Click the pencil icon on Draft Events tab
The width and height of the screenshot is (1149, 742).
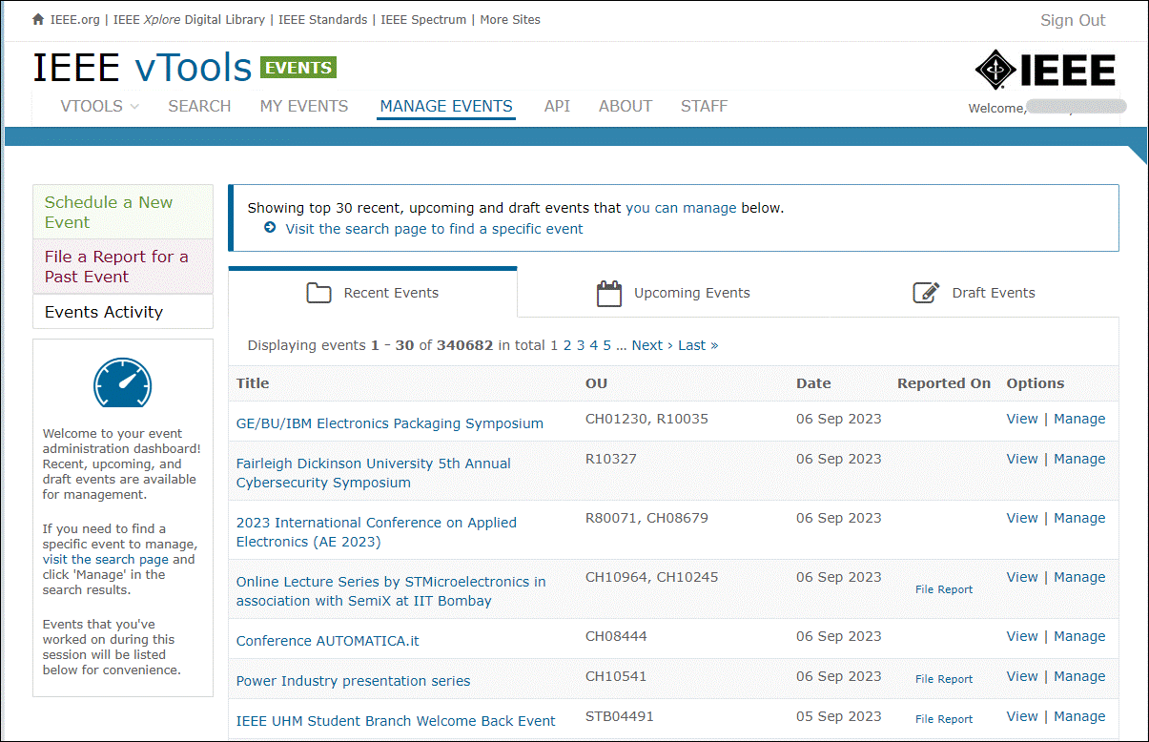click(x=925, y=293)
